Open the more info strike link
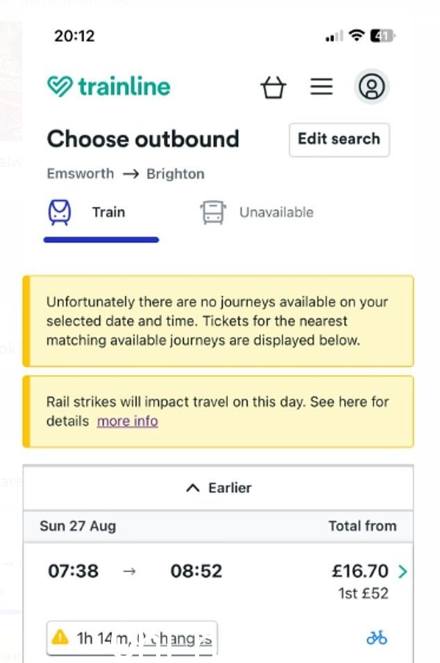The width and height of the screenshot is (440, 663). 128,421
